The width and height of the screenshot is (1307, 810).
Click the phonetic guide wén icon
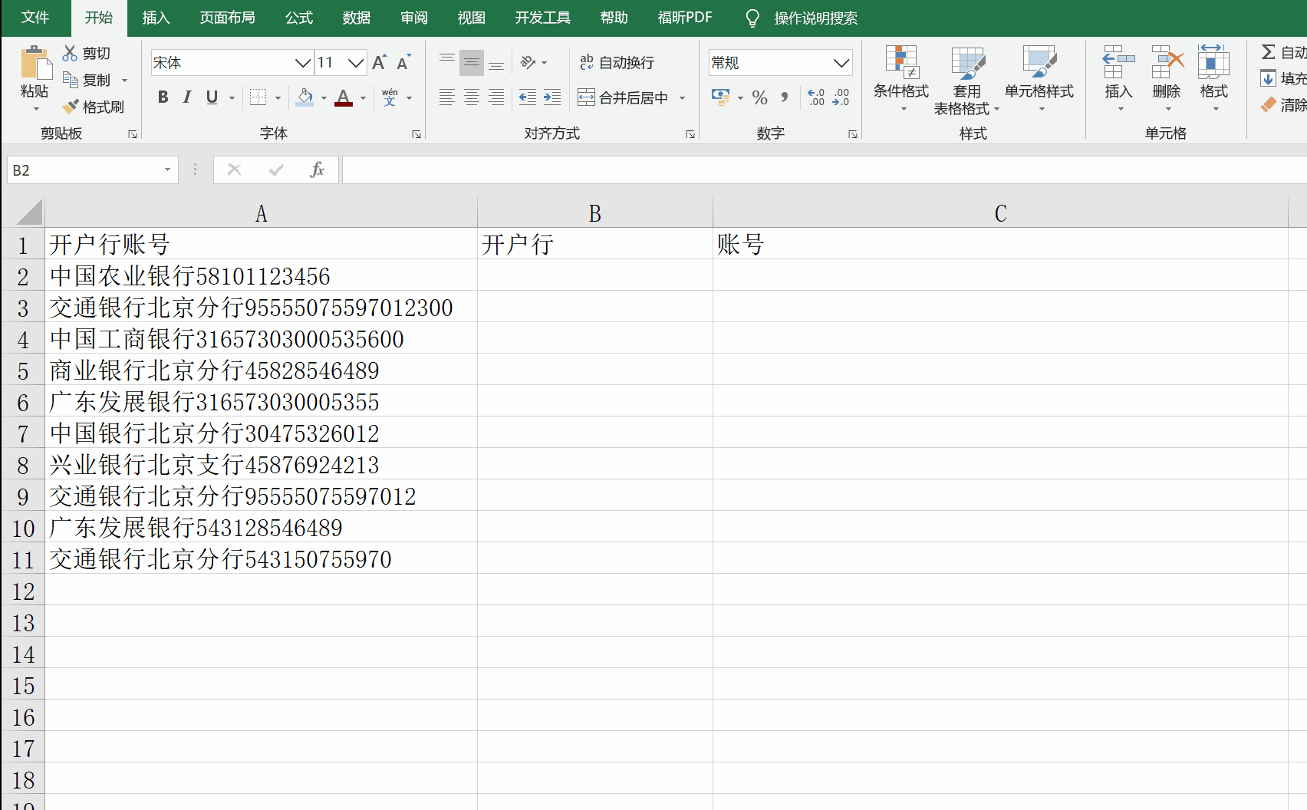coord(390,97)
